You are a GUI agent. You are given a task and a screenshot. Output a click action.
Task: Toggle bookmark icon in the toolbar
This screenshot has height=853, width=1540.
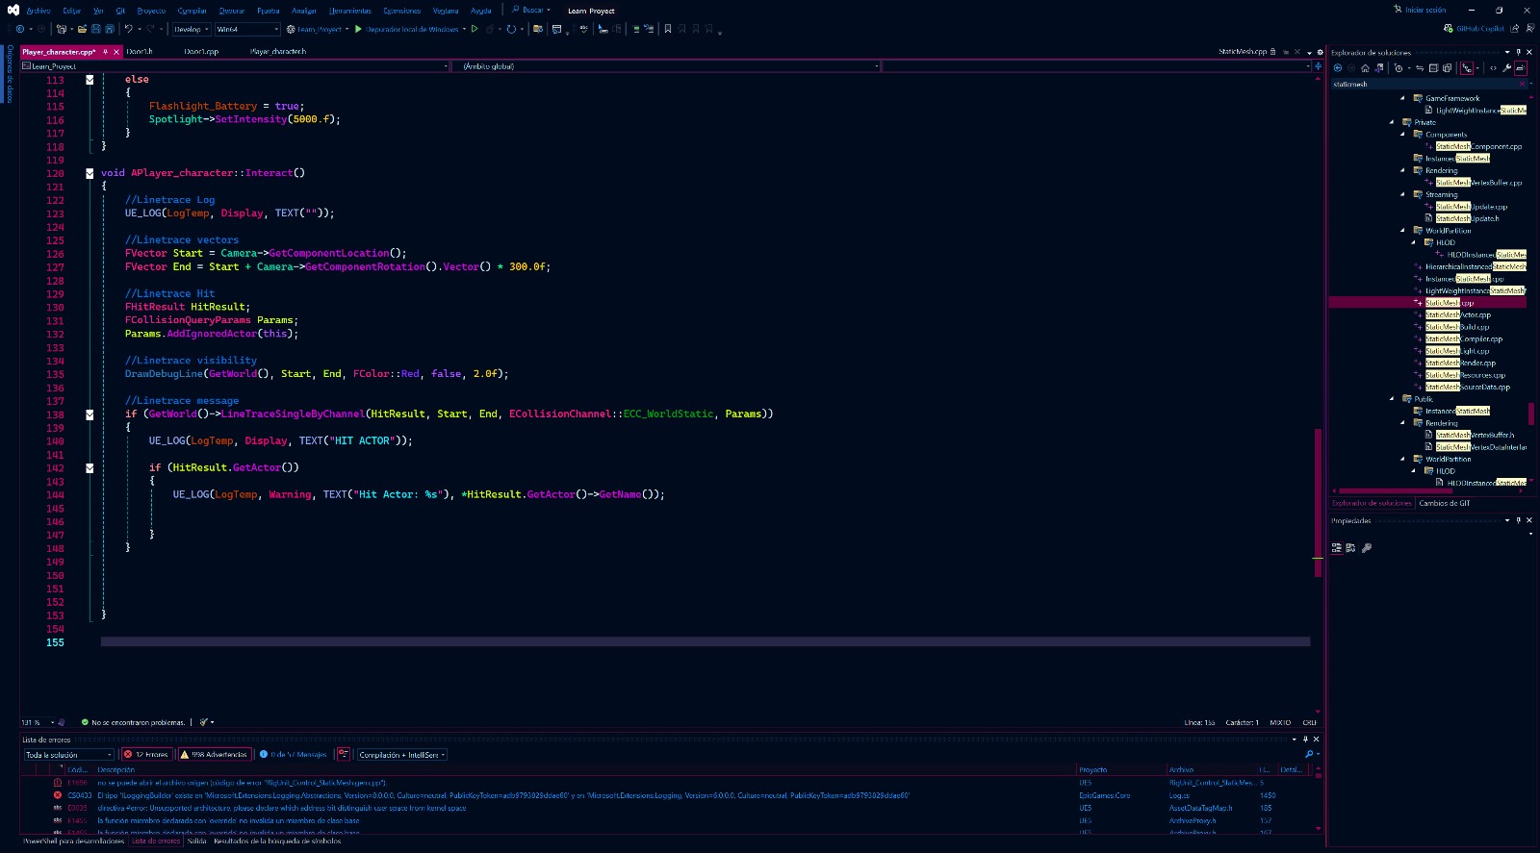668,29
